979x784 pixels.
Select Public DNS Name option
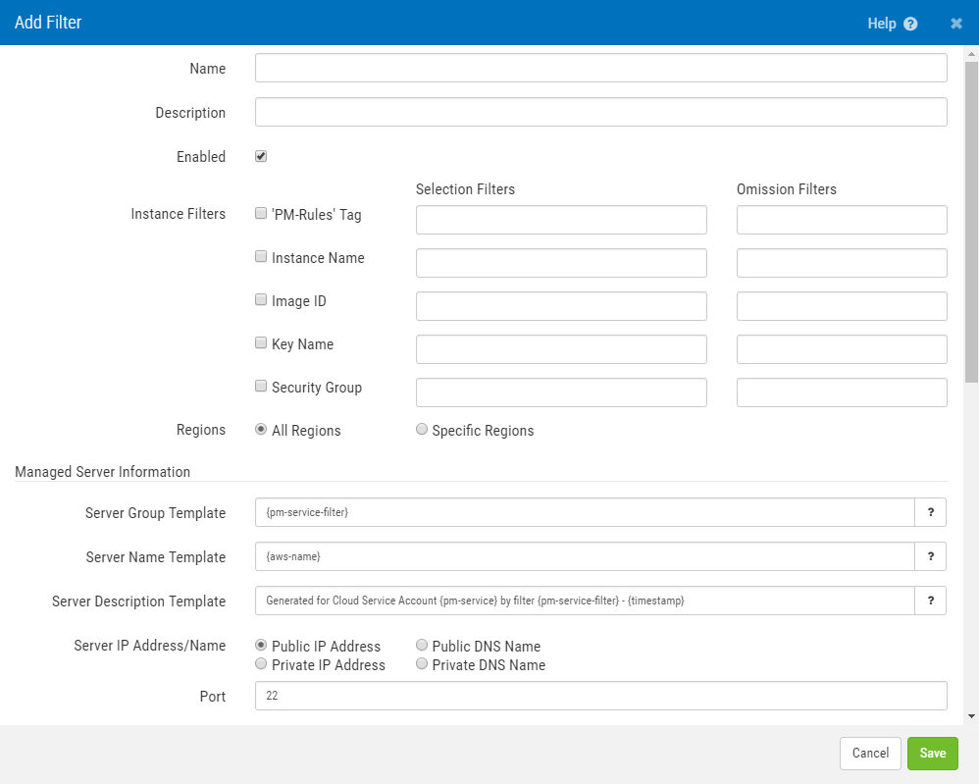click(x=422, y=645)
